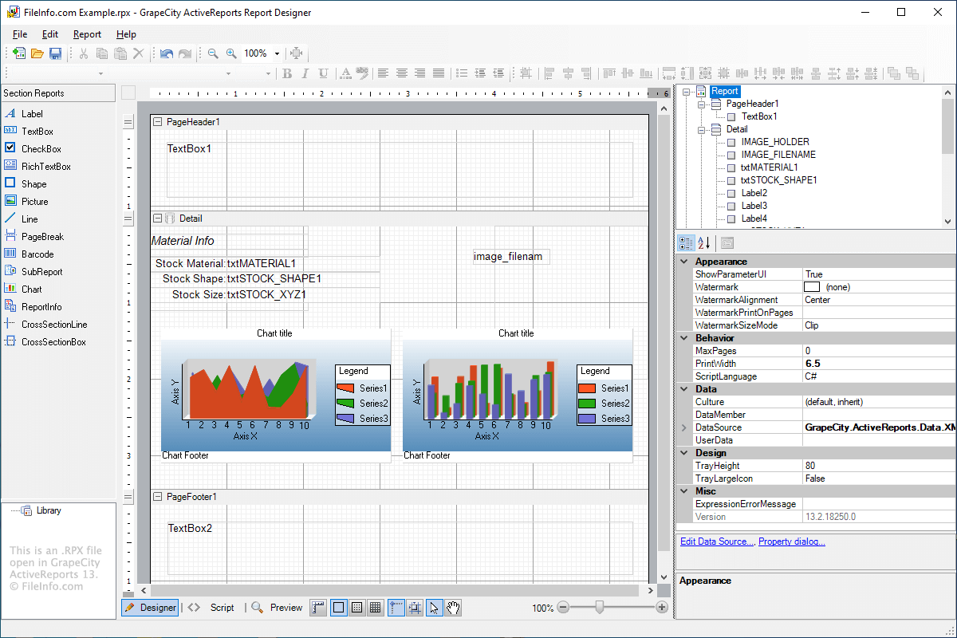Collapse the Behavior property category
The height and width of the screenshot is (638, 957).
683,338
